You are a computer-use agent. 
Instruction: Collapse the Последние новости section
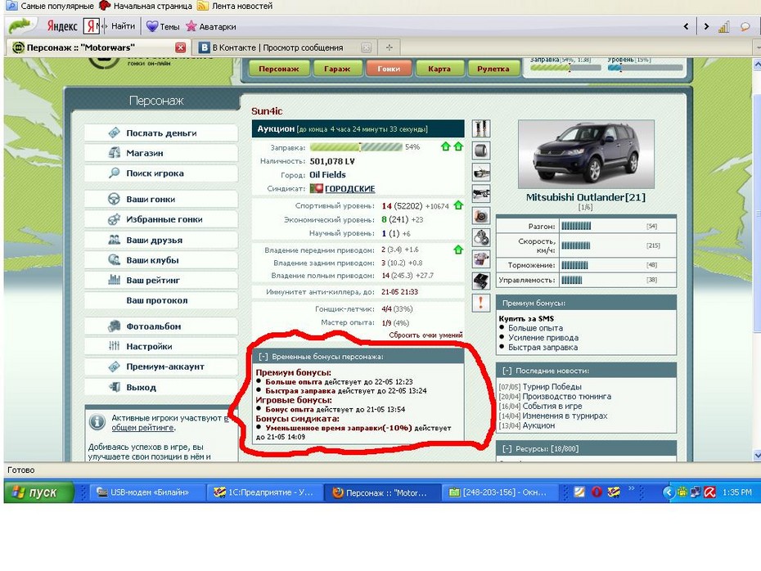[x=507, y=371]
